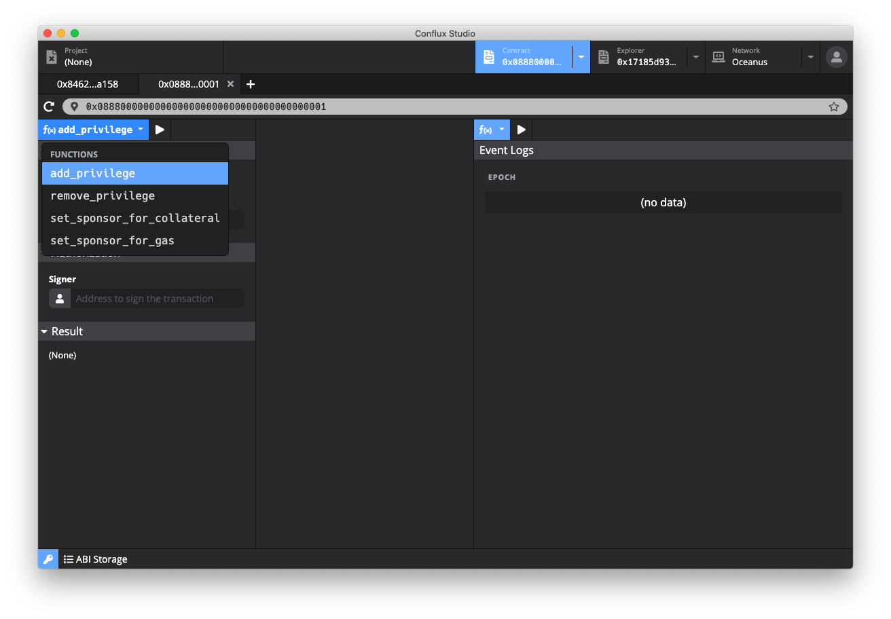Click the Explorer document icon

(x=604, y=57)
